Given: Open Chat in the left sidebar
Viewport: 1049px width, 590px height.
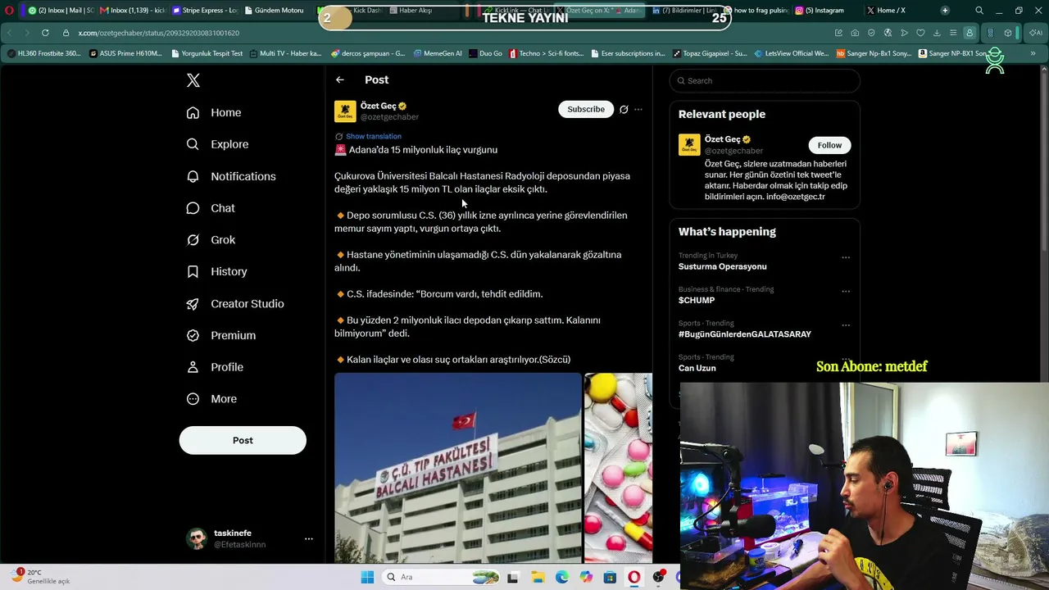Looking at the screenshot, I should 211,208.
